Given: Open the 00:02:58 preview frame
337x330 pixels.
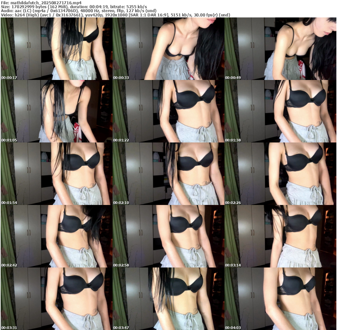Looking at the screenshot, I should (x=168, y=236).
